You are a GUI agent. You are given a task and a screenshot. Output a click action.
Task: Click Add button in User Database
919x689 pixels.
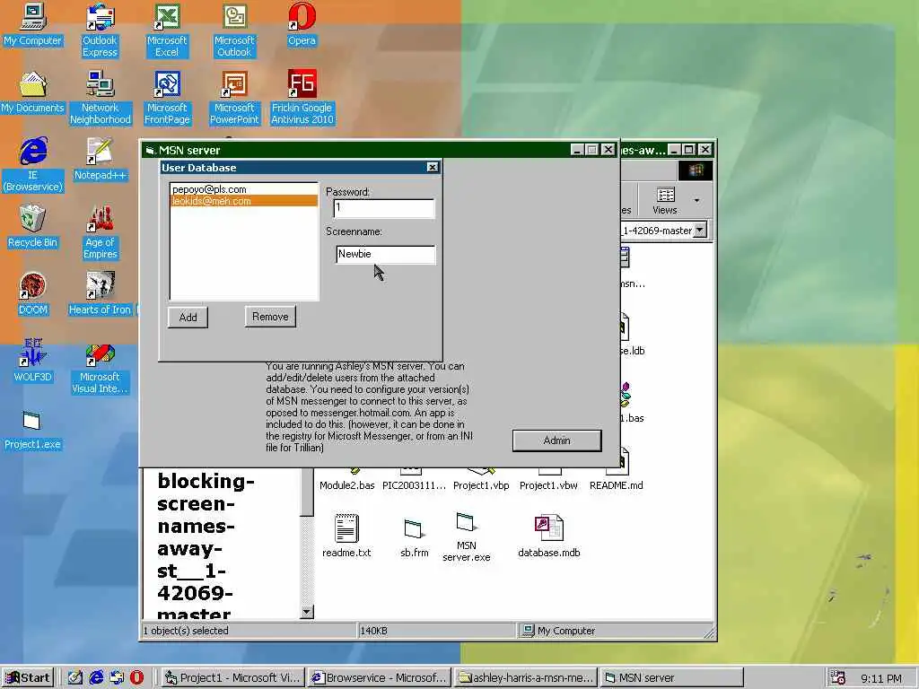[188, 317]
